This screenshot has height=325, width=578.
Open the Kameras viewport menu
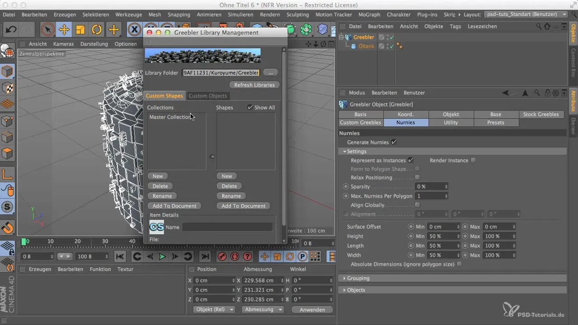coord(63,44)
